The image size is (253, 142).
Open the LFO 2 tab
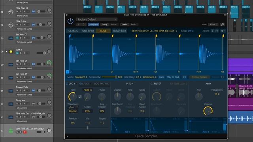(85, 84)
